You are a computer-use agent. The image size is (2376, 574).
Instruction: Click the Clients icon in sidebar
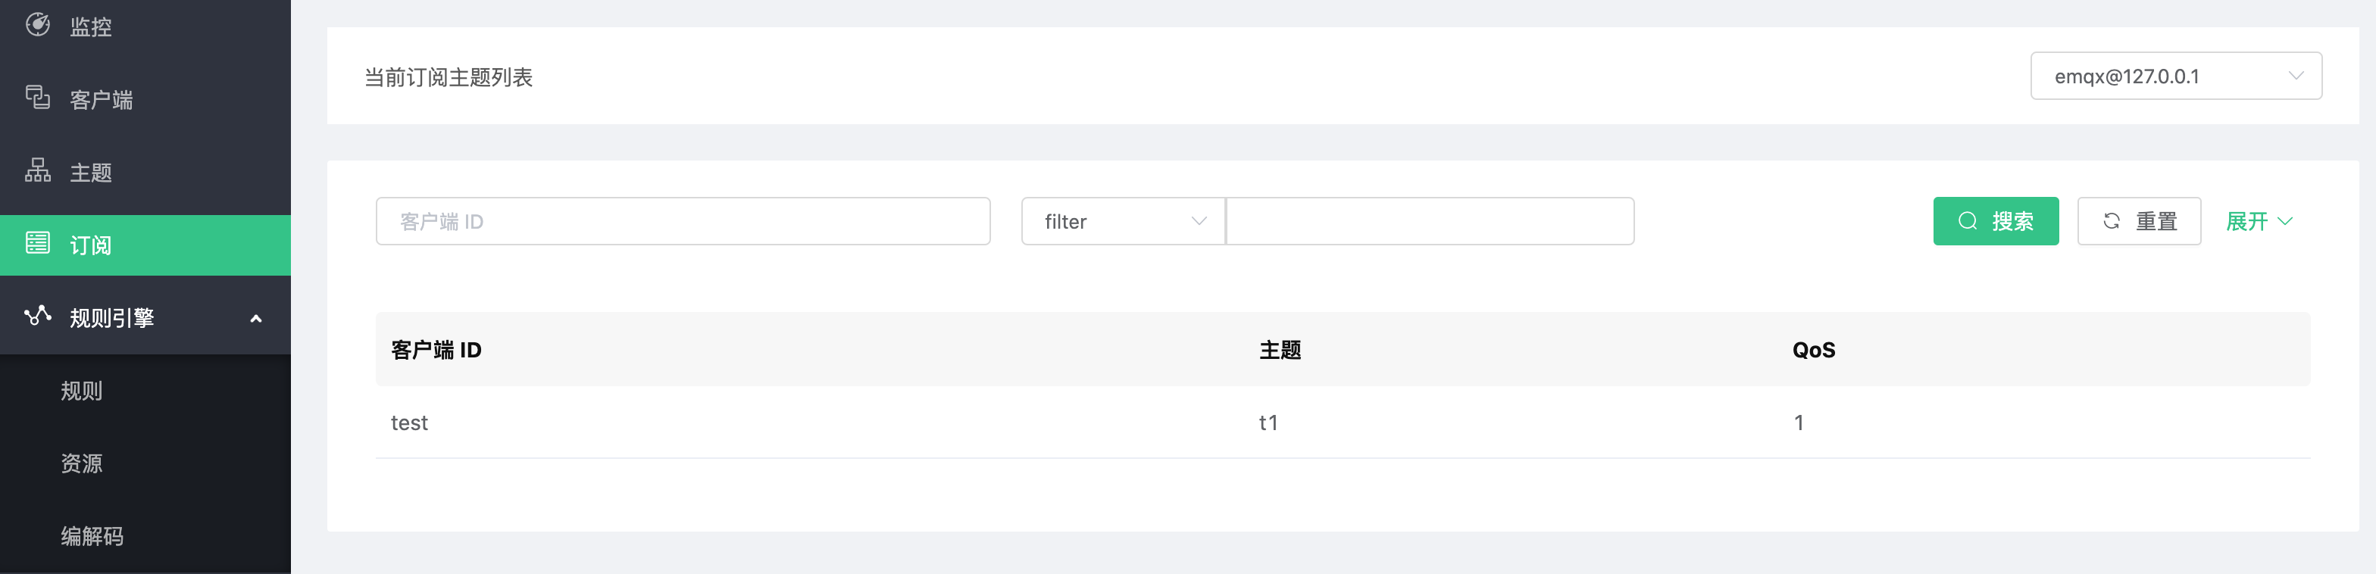click(x=38, y=97)
